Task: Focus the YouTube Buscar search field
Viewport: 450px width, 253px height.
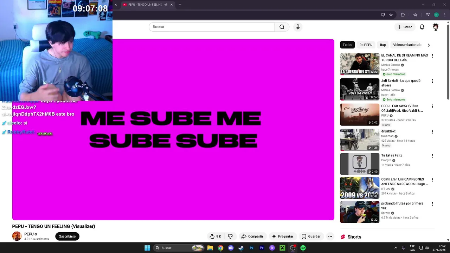Action: 212,27
